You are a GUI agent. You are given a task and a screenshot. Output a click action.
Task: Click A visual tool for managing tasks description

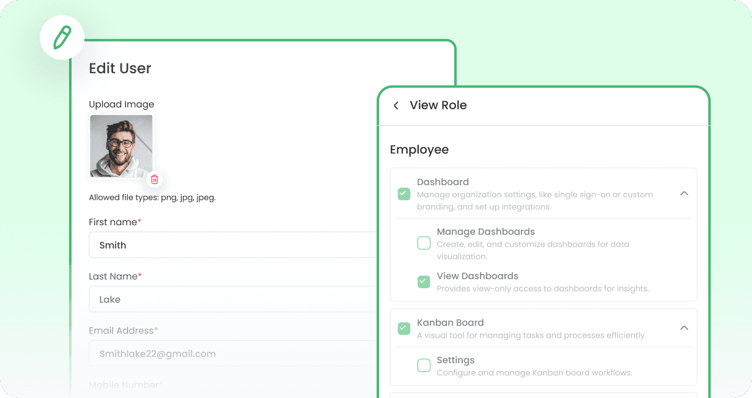(x=531, y=335)
